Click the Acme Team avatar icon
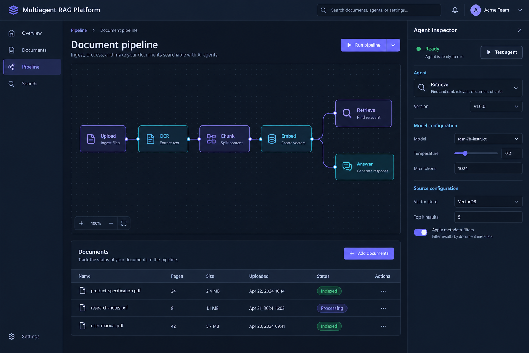Viewport: 529px width, 353px height. pyautogui.click(x=476, y=10)
